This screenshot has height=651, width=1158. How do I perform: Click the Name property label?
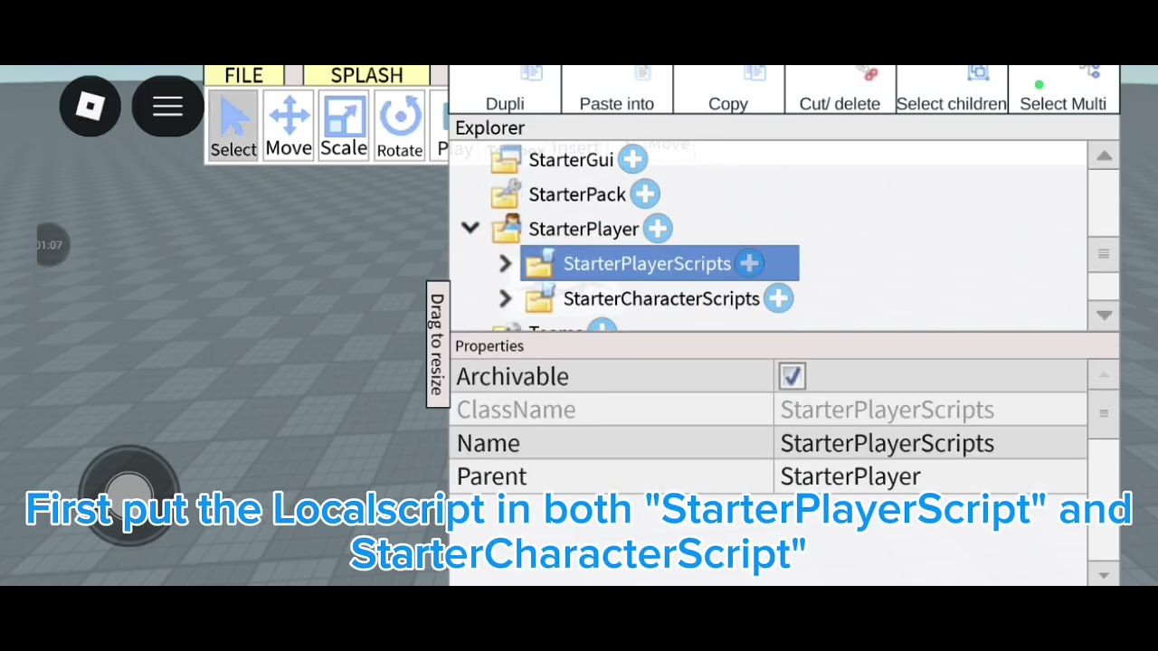click(489, 443)
